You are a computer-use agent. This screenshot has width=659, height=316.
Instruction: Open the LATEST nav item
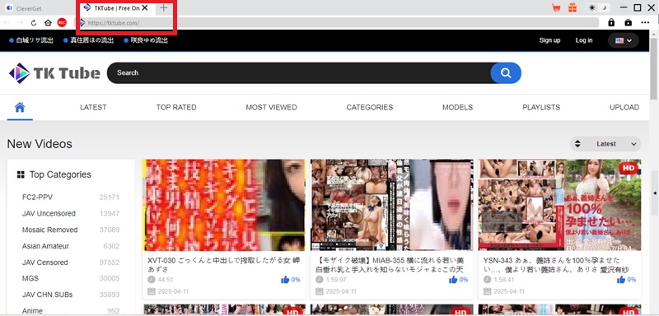(x=93, y=108)
